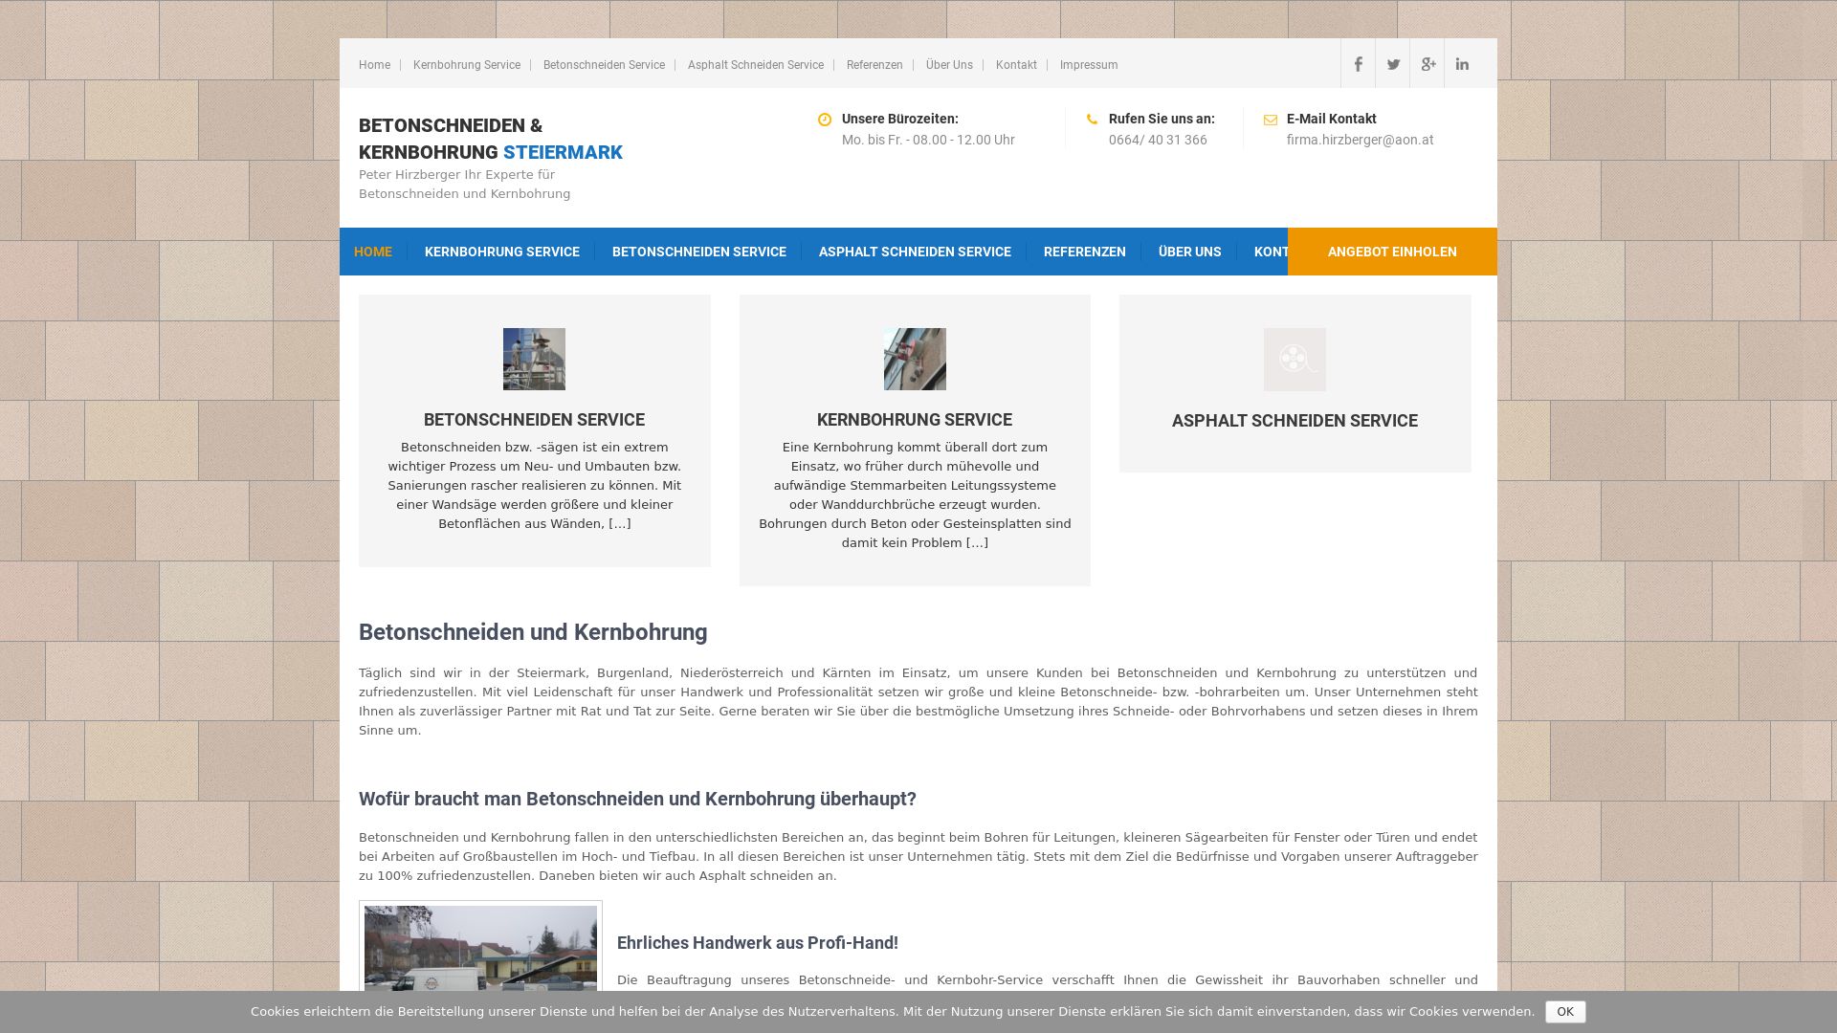The width and height of the screenshot is (1837, 1033).
Task: Click the phone number 0664/ 40 31 366
Action: coord(1158,140)
